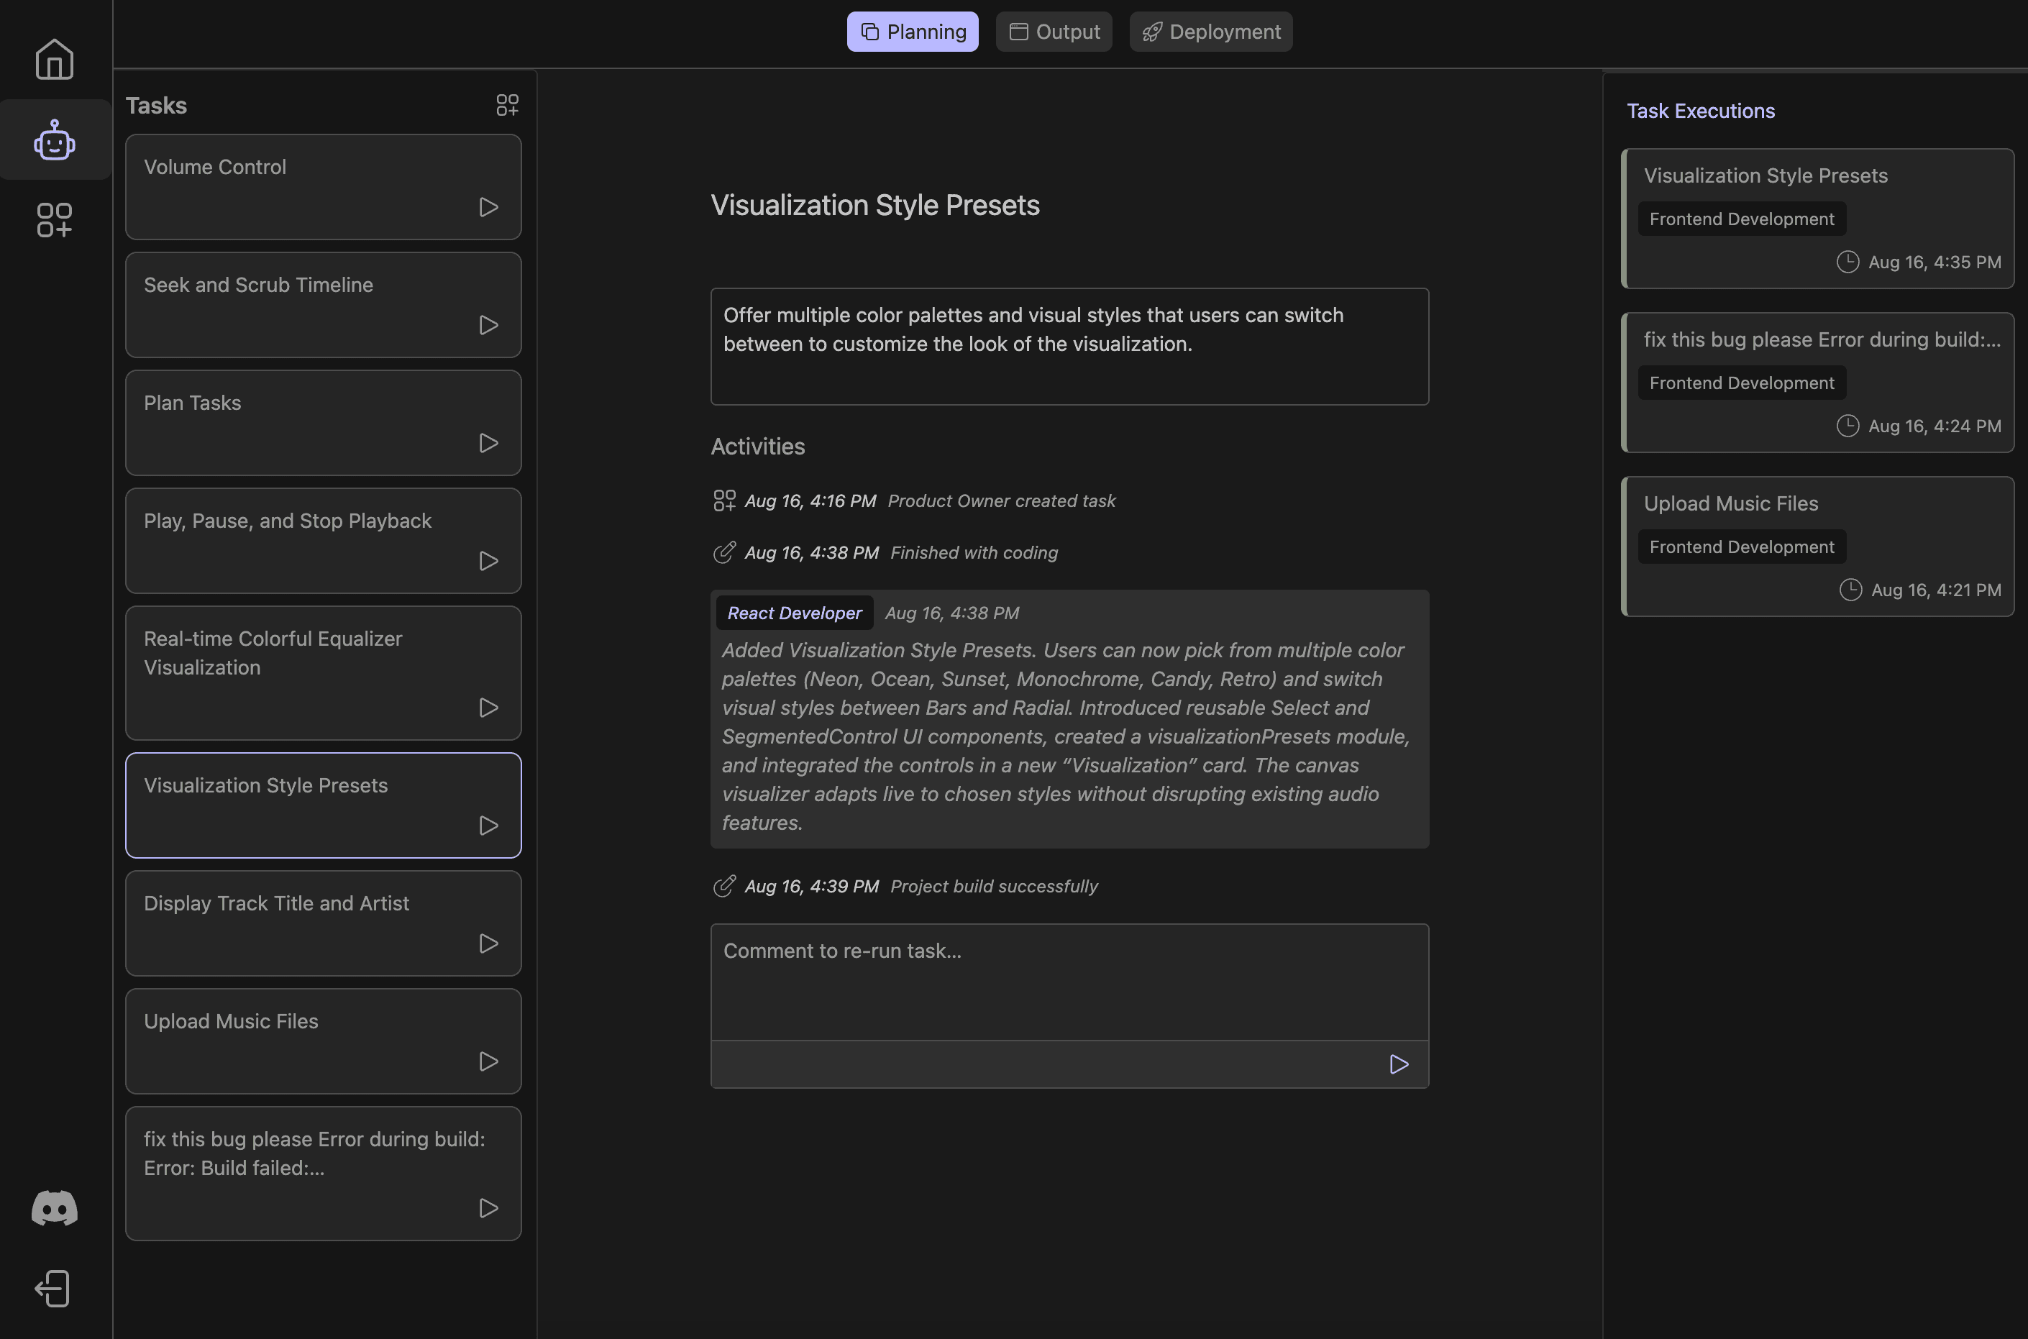The height and width of the screenshot is (1339, 2028).
Task: Send the re-run comment with the play arrow
Action: pos(1399,1064)
